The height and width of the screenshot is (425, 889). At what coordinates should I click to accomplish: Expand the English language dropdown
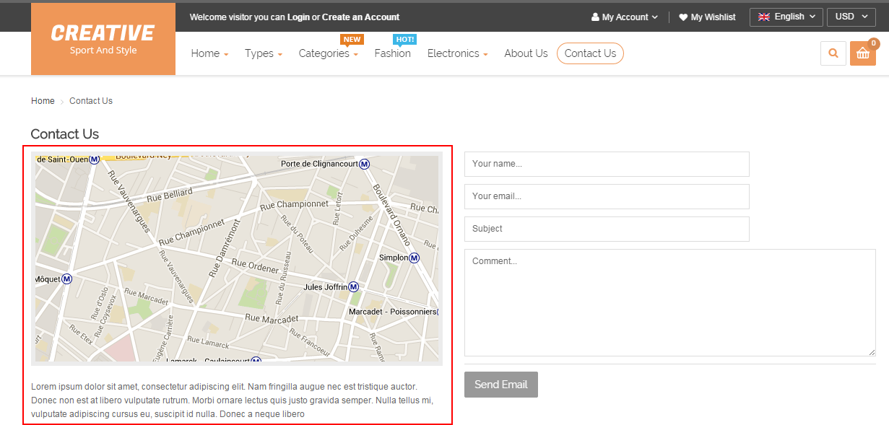click(786, 17)
